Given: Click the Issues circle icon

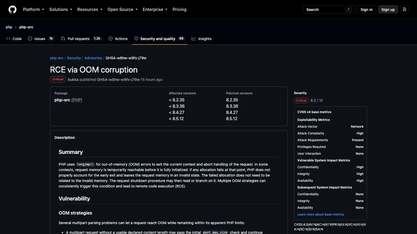Looking at the screenshot, I should [30, 38].
